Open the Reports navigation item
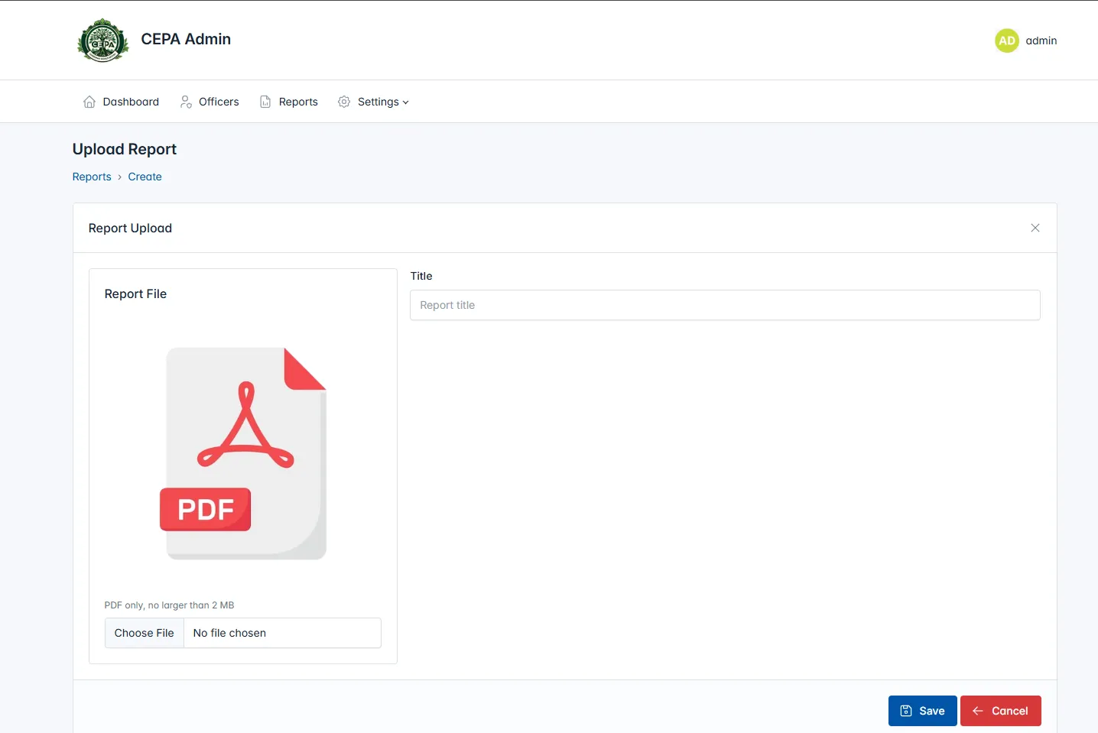The height and width of the screenshot is (733, 1098). click(298, 102)
